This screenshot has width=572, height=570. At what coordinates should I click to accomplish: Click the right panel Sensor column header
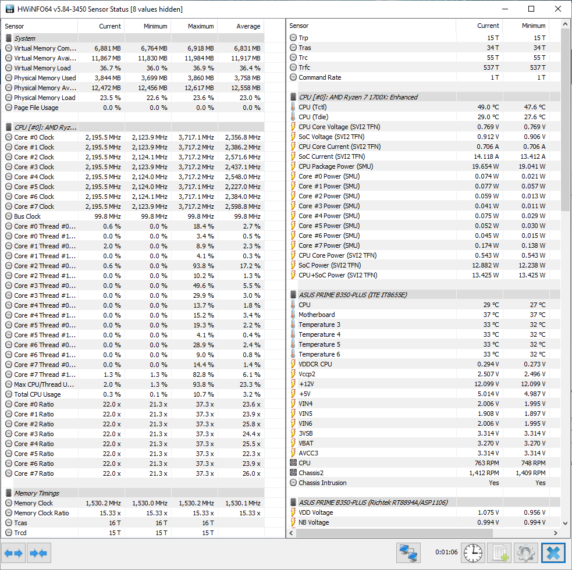(x=371, y=26)
